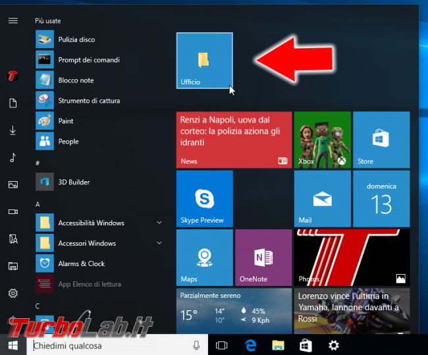
Task: Open Settings gear in Start sidebar
Action: (x=13, y=293)
